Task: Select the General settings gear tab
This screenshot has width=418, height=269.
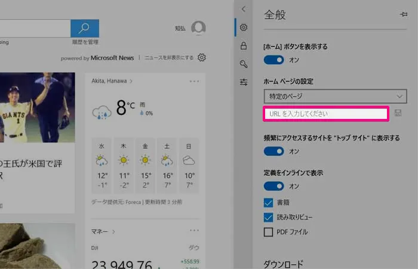Action: [x=244, y=27]
